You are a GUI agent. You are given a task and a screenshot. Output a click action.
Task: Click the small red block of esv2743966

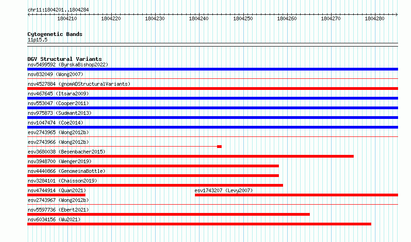[219, 147]
